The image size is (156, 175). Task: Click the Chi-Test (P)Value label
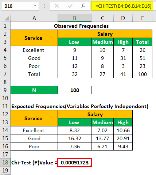click(x=34, y=163)
